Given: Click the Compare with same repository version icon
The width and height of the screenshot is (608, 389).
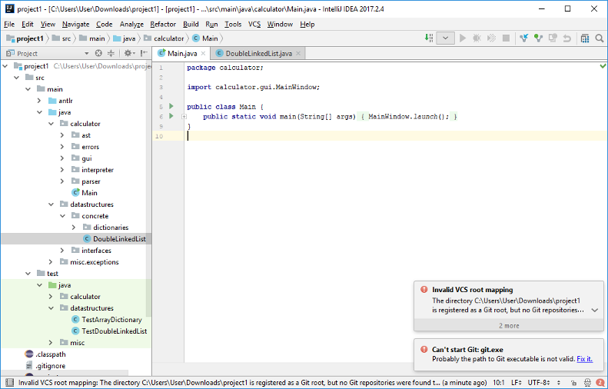Looking at the screenshot, I should click(x=553, y=38).
